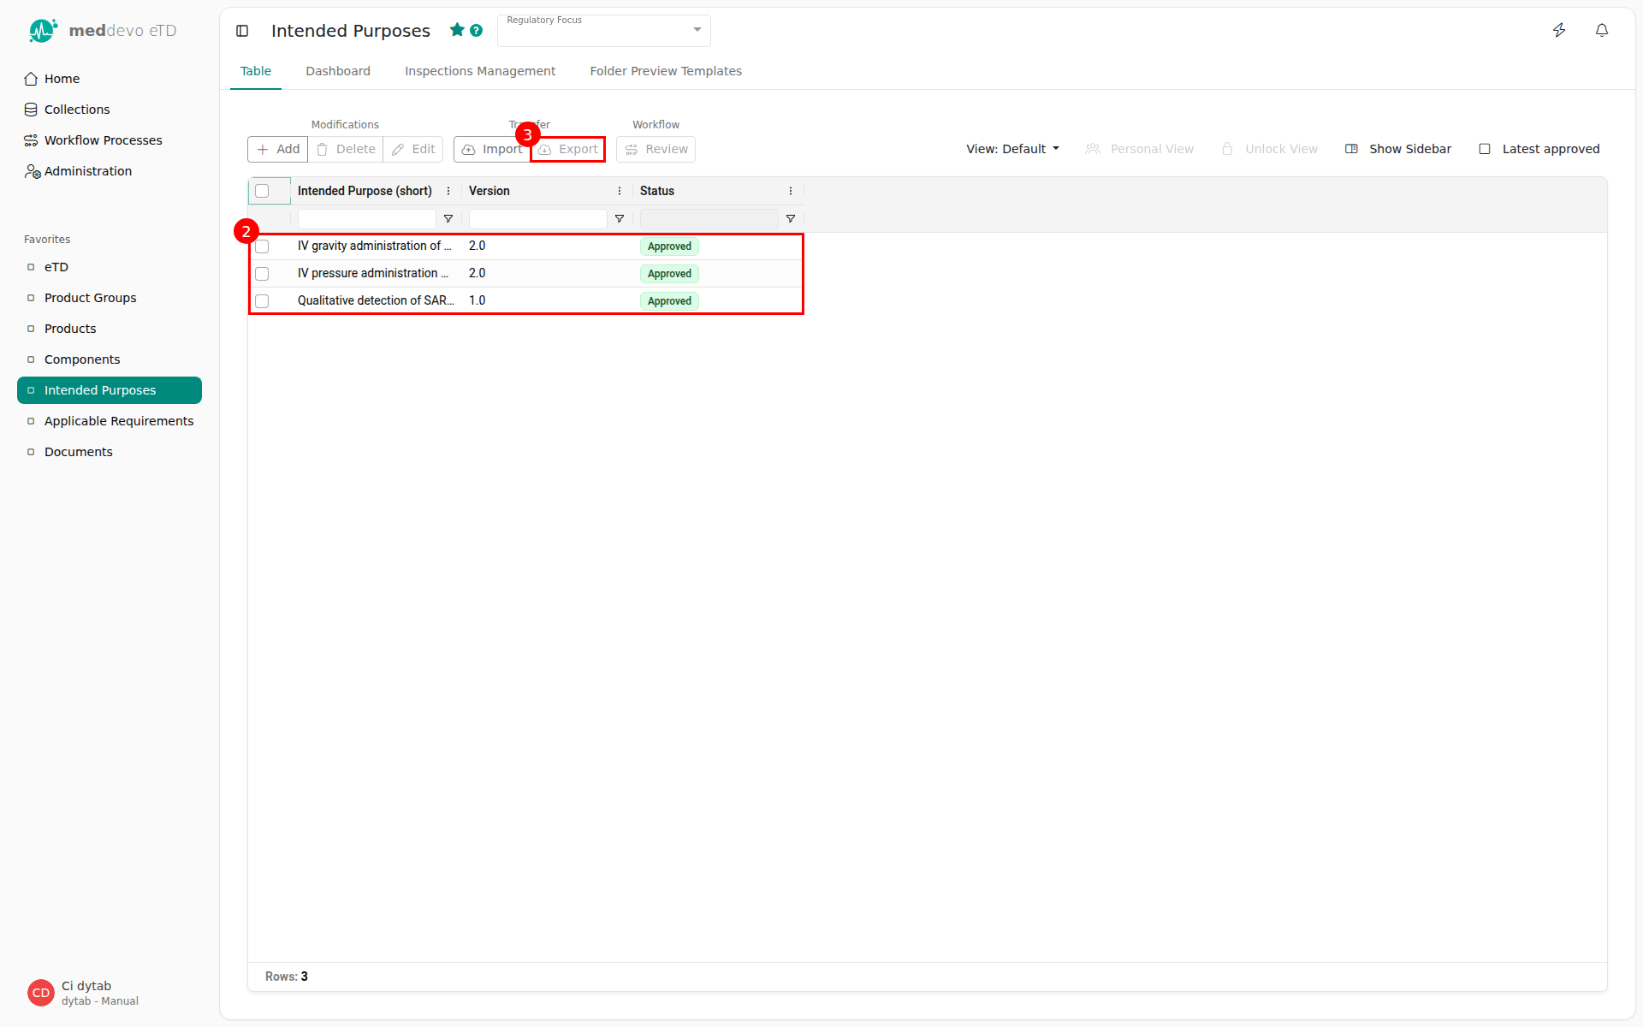The height and width of the screenshot is (1027, 1643).
Task: Click the Export button
Action: pos(568,149)
